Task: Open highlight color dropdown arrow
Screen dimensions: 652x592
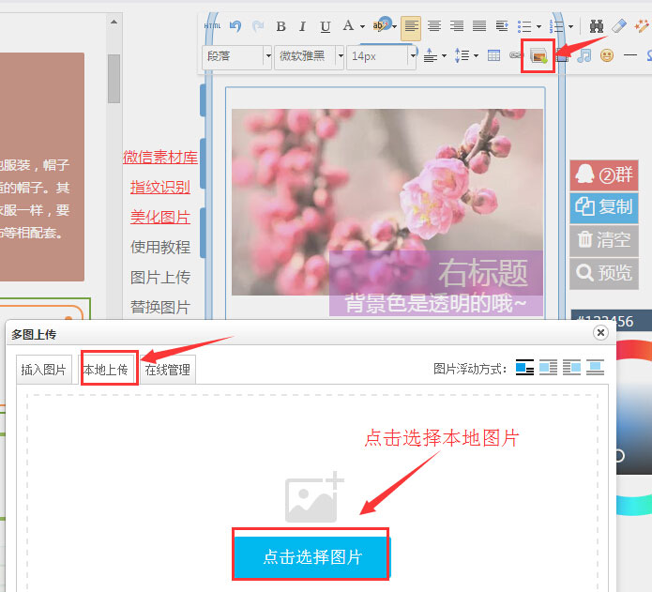Action: (x=394, y=26)
